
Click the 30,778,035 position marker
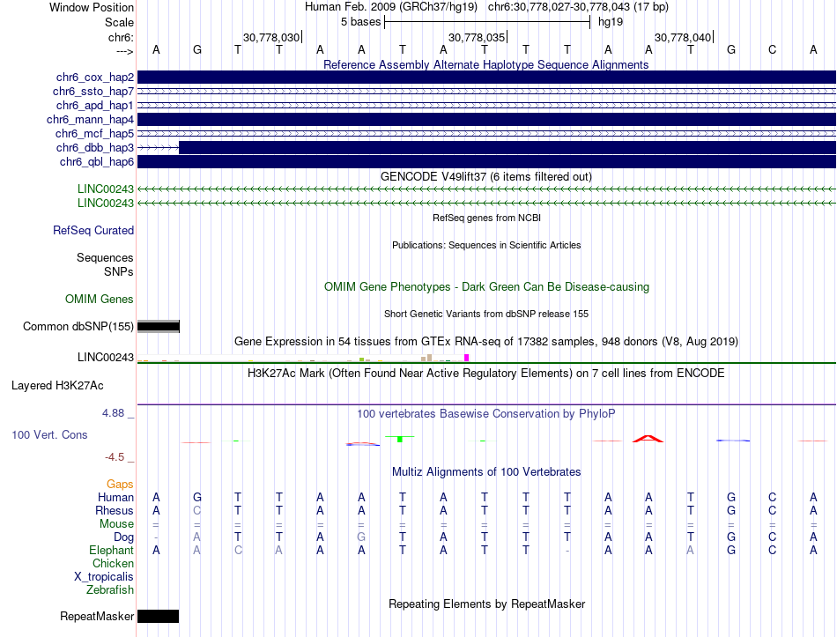click(x=478, y=37)
